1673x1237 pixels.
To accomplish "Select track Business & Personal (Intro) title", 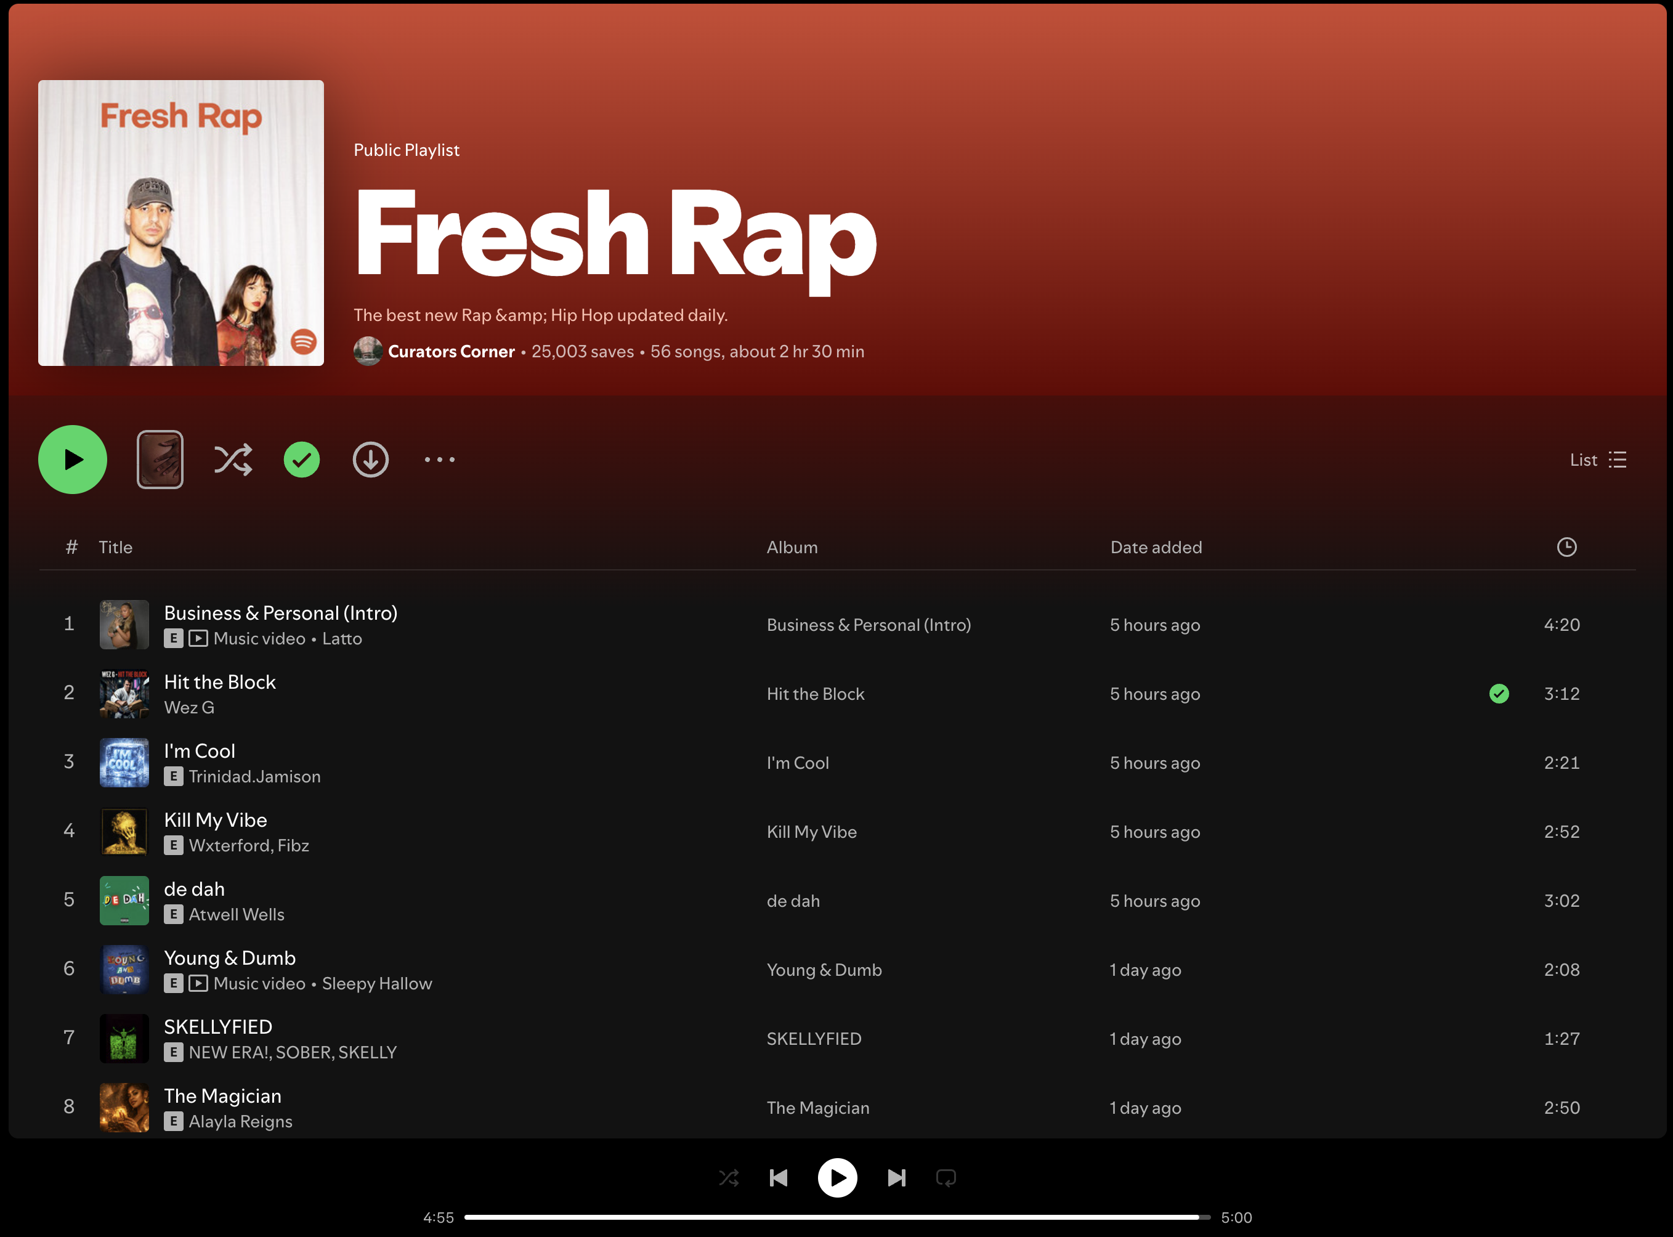I will pos(281,613).
